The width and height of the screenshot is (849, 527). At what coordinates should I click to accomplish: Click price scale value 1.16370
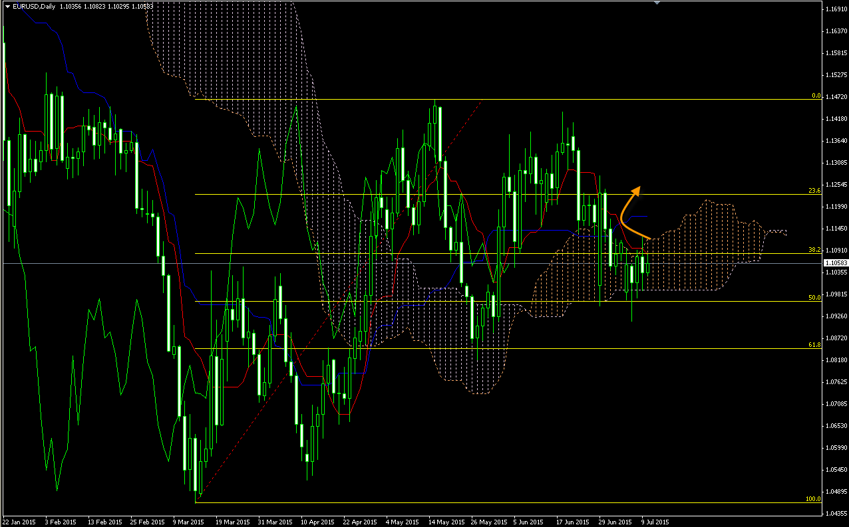[x=836, y=32]
